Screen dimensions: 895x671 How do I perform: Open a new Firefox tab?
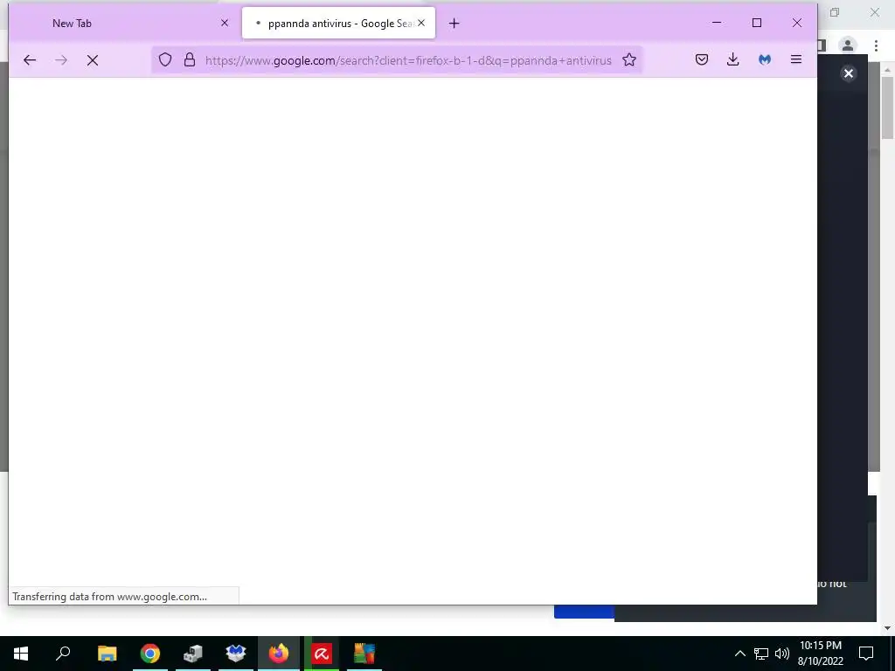(454, 24)
